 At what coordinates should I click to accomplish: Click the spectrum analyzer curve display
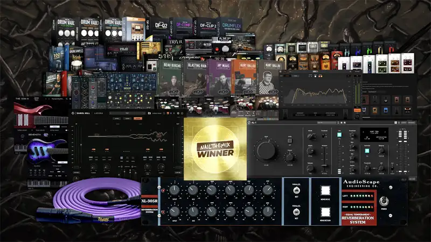tap(316, 92)
